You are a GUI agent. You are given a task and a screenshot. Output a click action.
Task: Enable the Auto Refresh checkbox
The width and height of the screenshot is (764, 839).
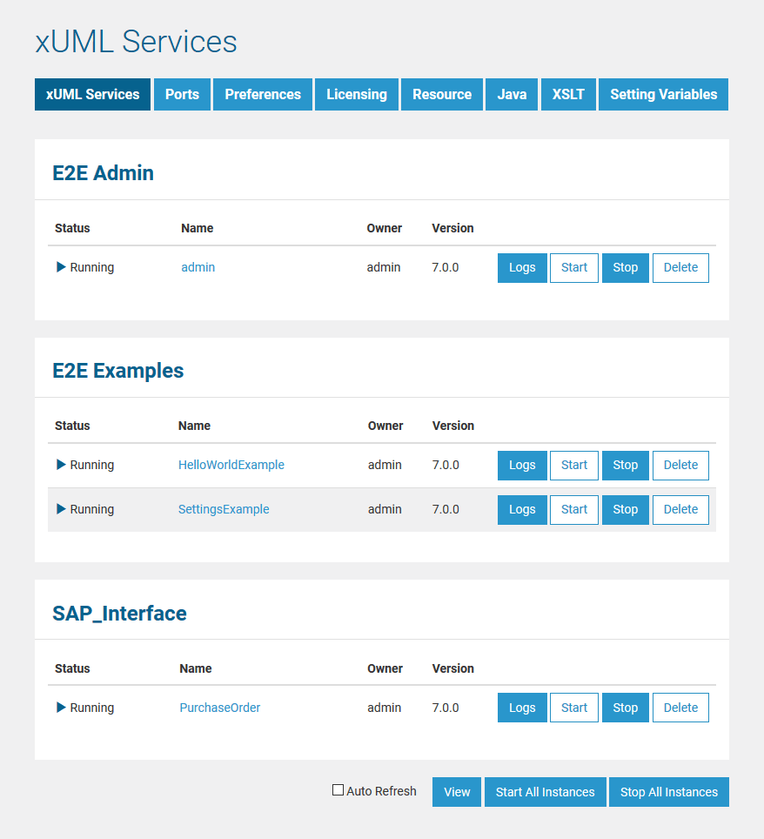[337, 789]
